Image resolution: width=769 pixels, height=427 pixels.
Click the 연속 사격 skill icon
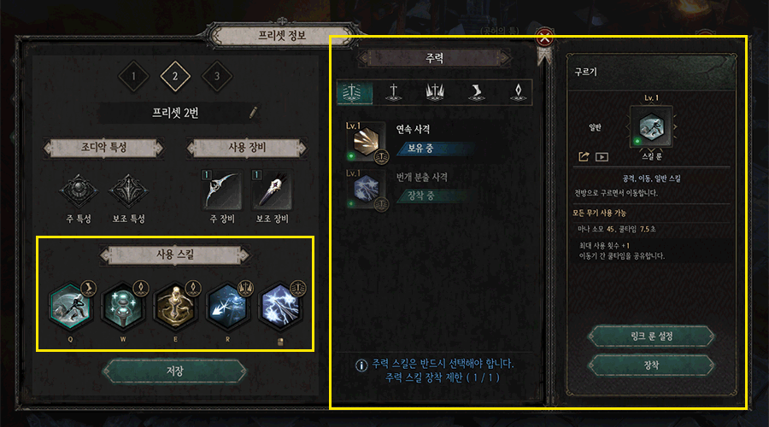366,142
